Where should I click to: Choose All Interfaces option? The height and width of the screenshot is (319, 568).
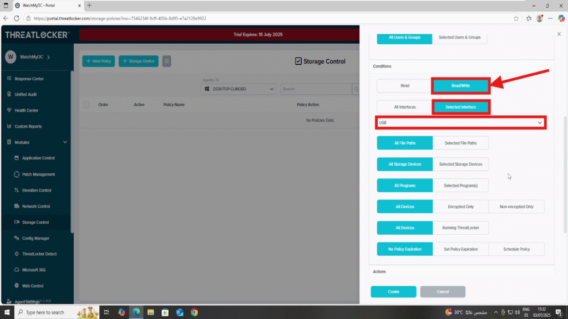tap(404, 107)
